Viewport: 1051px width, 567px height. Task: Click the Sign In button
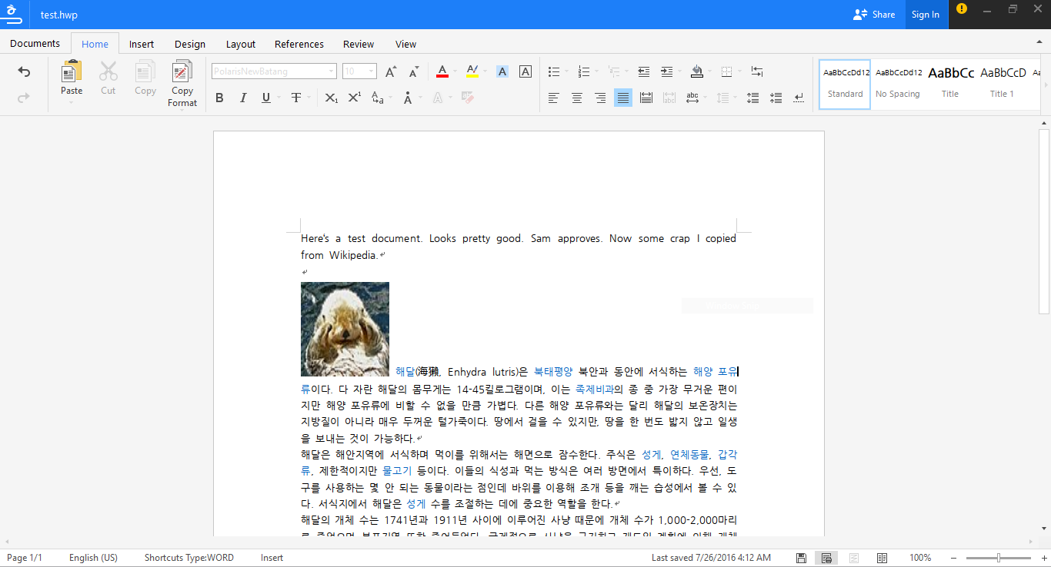pos(925,15)
